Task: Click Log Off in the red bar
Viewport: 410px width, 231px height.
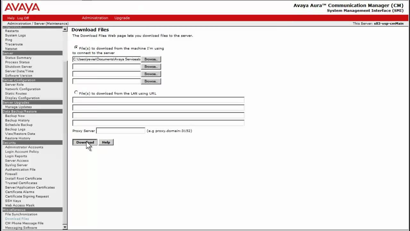Action: (23, 18)
